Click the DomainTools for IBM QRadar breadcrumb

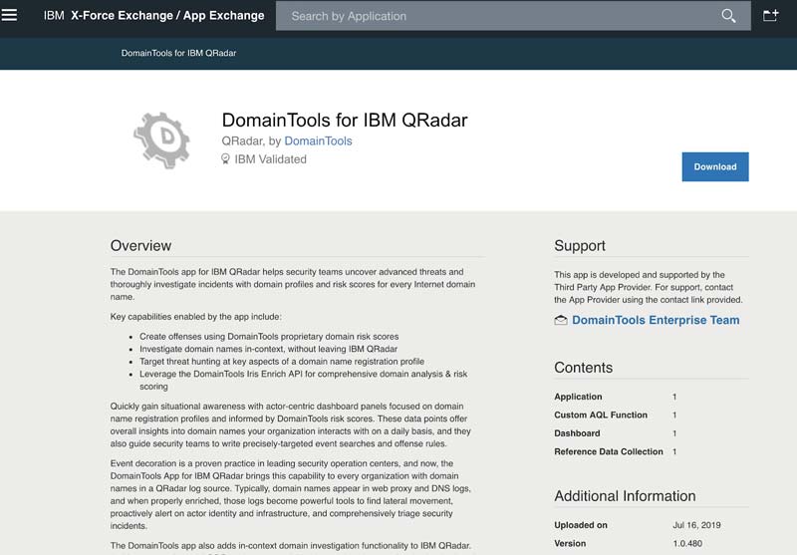[178, 53]
